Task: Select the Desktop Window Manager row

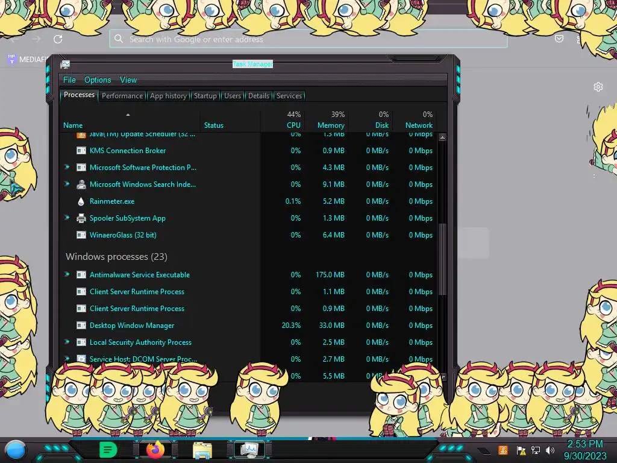Action: pyautogui.click(x=249, y=326)
